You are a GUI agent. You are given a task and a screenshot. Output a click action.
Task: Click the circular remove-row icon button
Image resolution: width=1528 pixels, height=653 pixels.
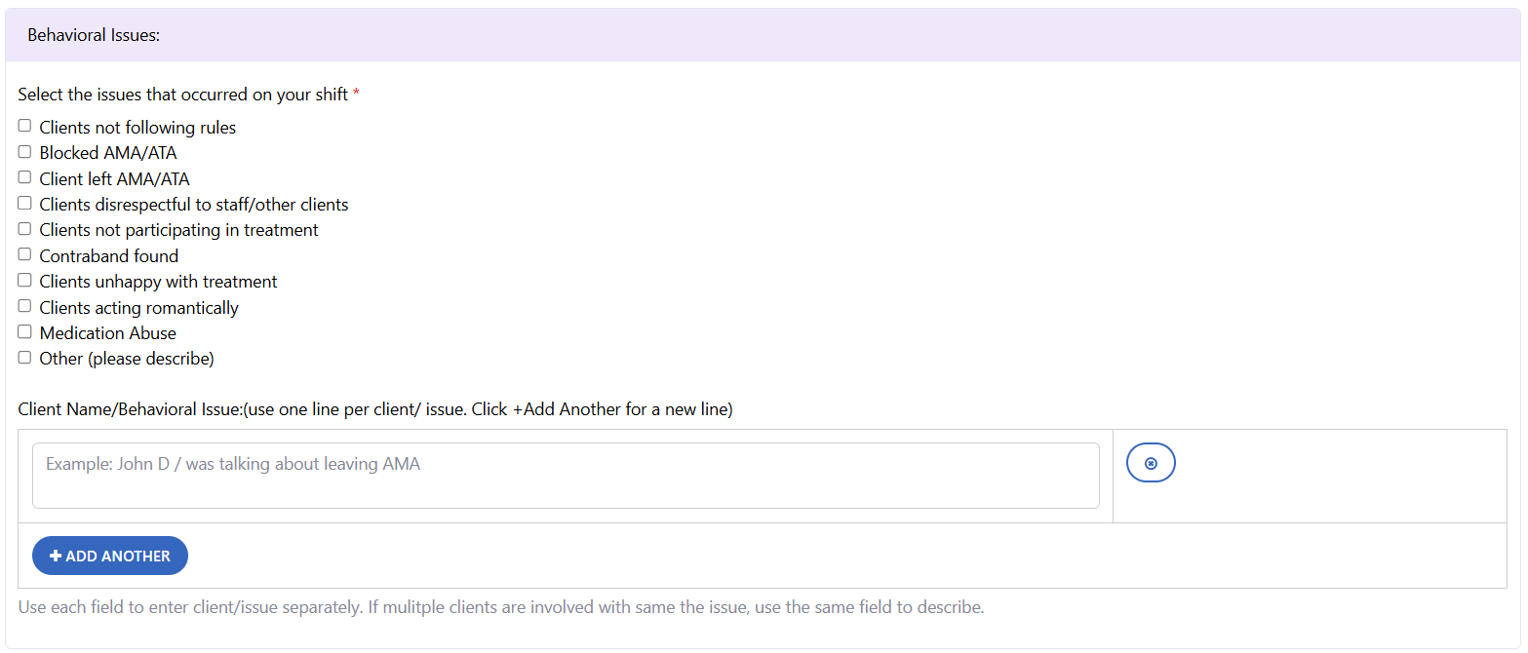pos(1151,463)
